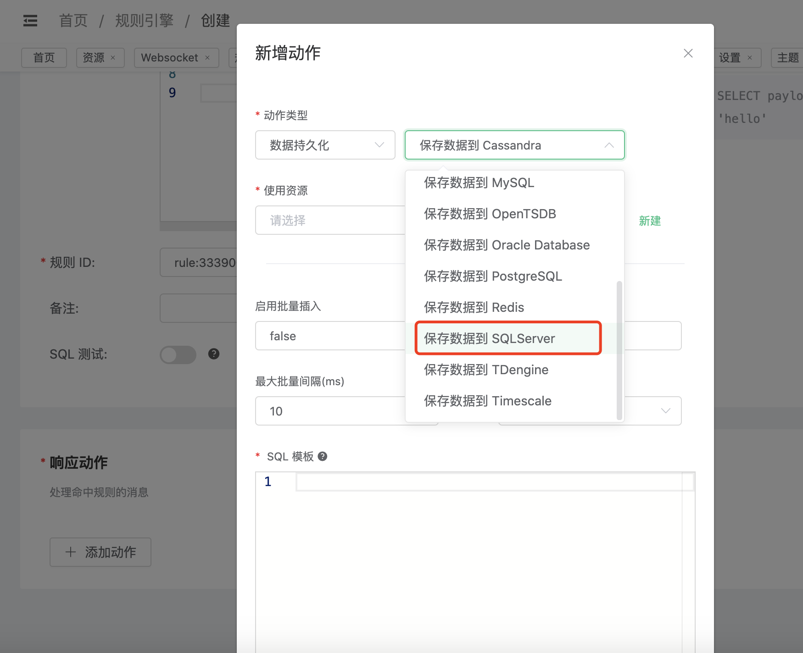Image resolution: width=803 pixels, height=653 pixels.
Task: Open the help tooltip beside SQL 测试
Action: coord(213,354)
